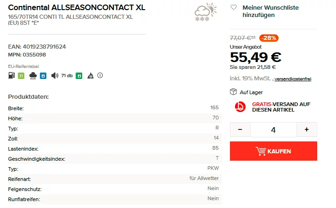Viewport: 336px width, 208px height.
Task: Click the all-season weather icon
Action: (x=206, y=12)
